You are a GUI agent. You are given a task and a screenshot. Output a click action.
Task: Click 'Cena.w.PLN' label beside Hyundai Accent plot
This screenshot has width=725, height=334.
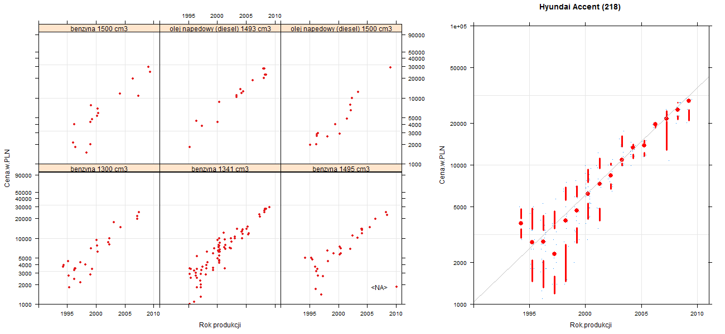[x=442, y=165]
